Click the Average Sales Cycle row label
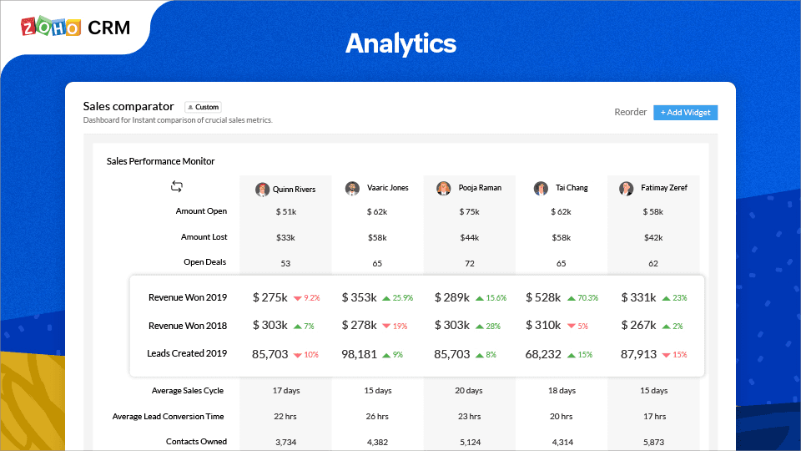 tap(188, 391)
